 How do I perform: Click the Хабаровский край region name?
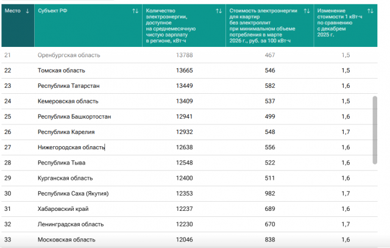(x=63, y=209)
